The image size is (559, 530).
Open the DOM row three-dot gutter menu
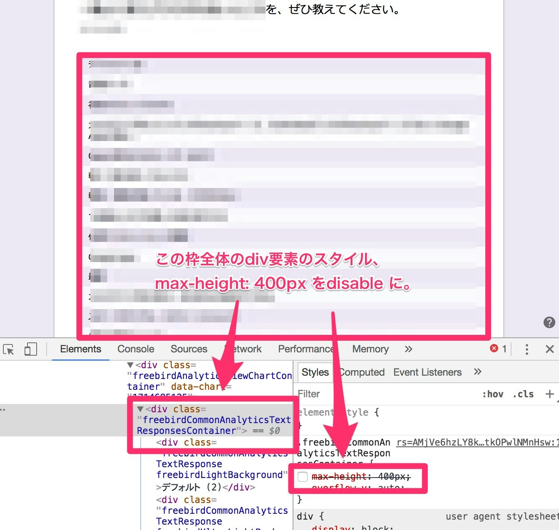pos(3,410)
